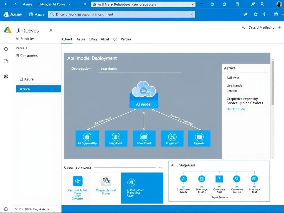This screenshot has height=213, width=284.
Task: Switch to the About Tipt tab
Action: (x=109, y=39)
